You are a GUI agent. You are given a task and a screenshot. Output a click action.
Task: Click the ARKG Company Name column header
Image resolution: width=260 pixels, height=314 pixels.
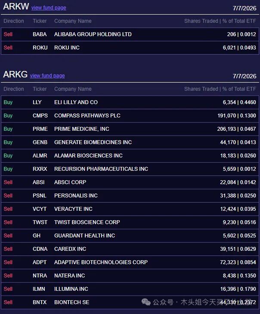[73, 89]
